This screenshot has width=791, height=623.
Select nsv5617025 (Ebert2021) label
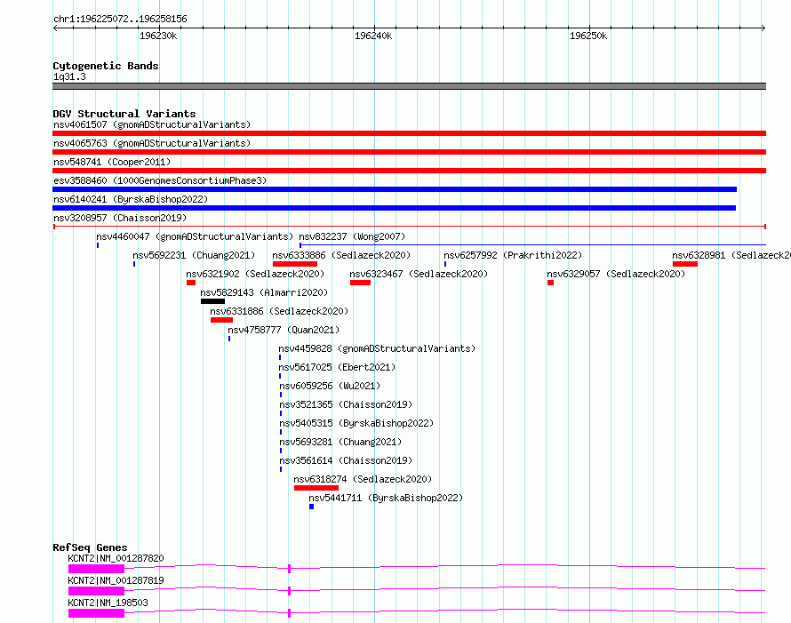pyautogui.click(x=337, y=367)
